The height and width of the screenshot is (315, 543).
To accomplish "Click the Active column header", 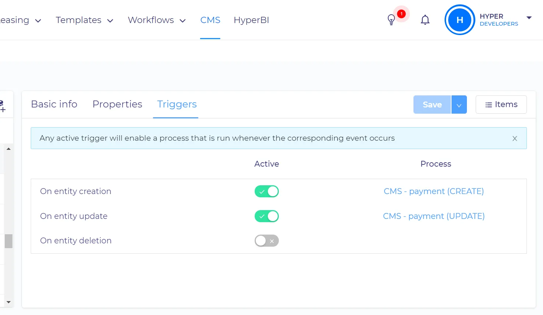I will 267,164.
